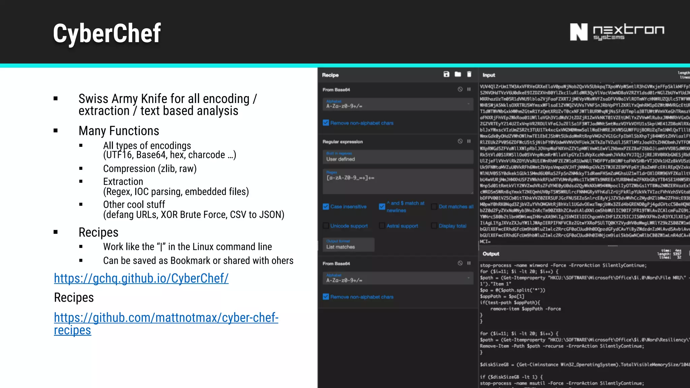Click the Save recipe icon
690x388 pixels.
[446, 74]
